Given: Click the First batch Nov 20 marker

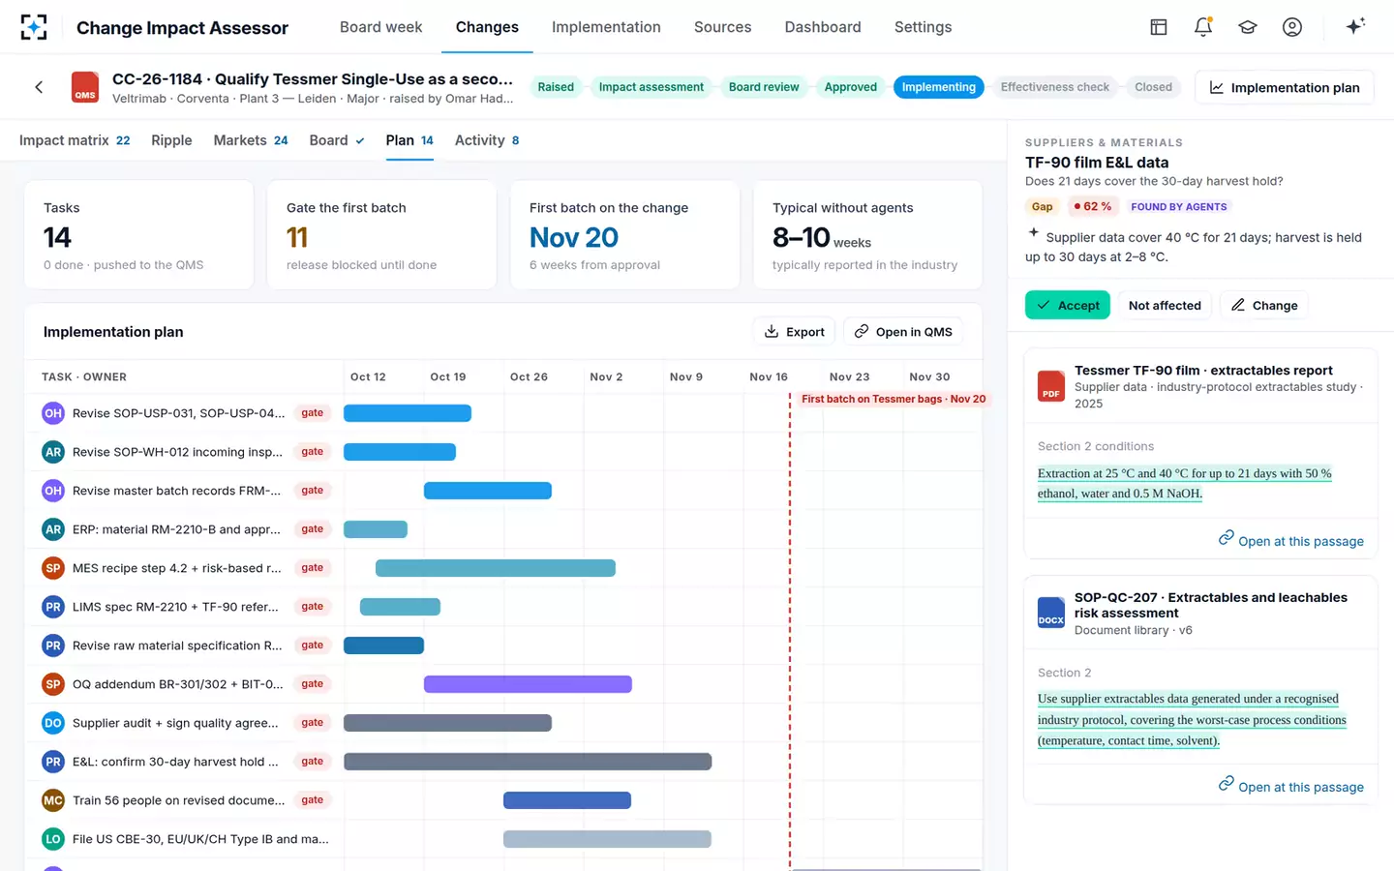Looking at the screenshot, I should pyautogui.click(x=893, y=399).
